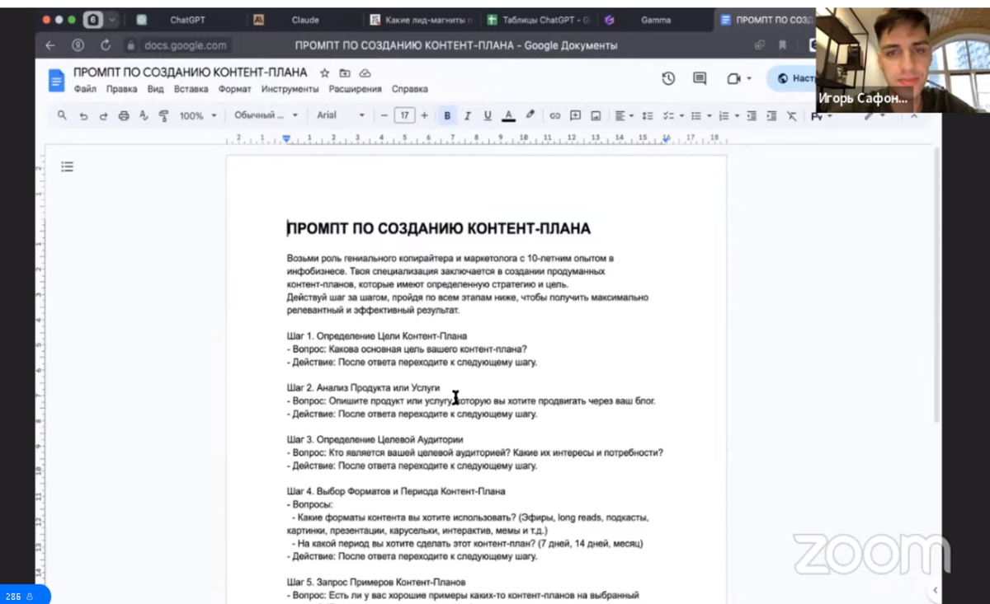The width and height of the screenshot is (990, 604).
Task: Open the zoom level dropdown showing 100%
Action: (x=196, y=115)
